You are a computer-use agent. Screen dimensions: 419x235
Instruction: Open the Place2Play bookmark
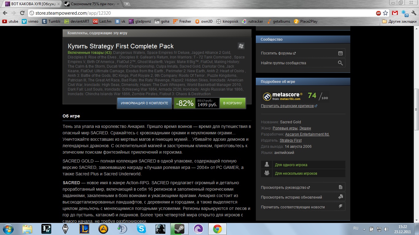[x=306, y=21]
